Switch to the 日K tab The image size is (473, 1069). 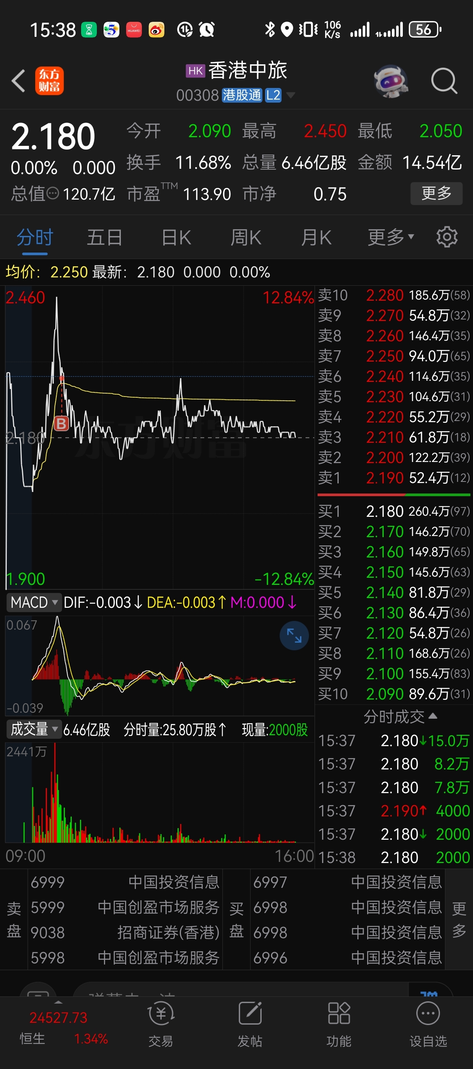click(176, 238)
